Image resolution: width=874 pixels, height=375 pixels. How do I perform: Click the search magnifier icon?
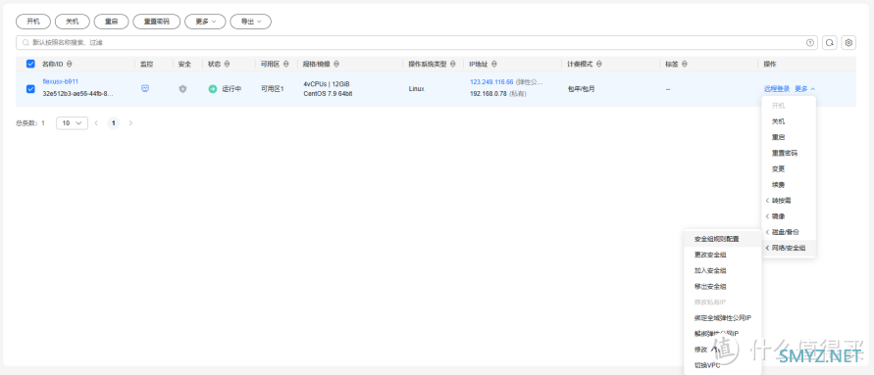coord(26,42)
